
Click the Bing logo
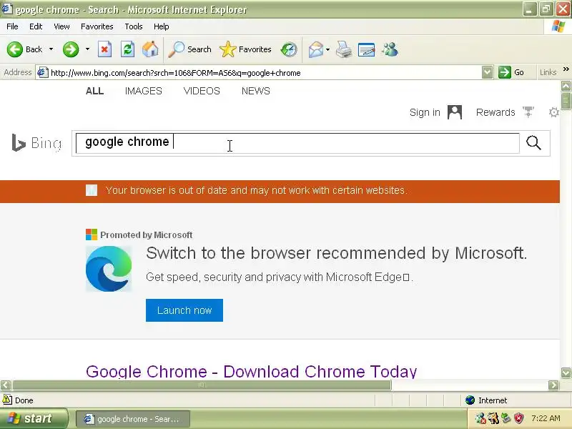37,142
